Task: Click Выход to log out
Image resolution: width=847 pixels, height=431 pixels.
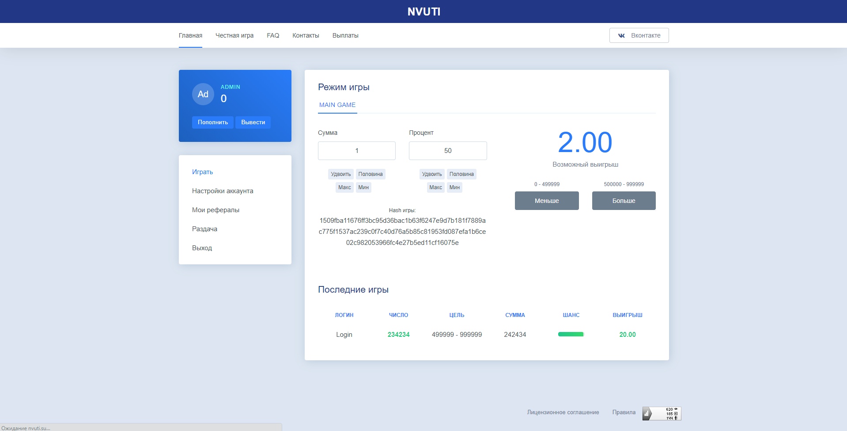Action: [202, 248]
